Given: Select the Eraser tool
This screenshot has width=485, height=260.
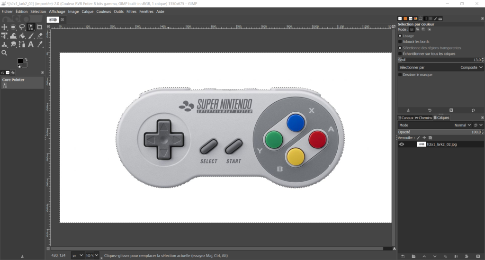Looking at the screenshot, I should [40, 36].
